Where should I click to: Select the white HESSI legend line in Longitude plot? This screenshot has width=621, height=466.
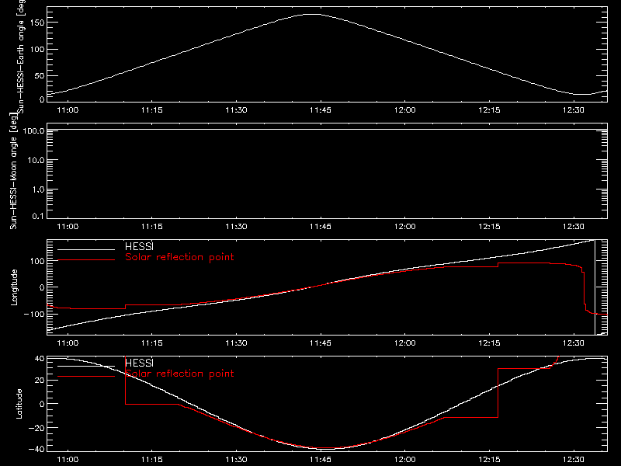(86, 249)
